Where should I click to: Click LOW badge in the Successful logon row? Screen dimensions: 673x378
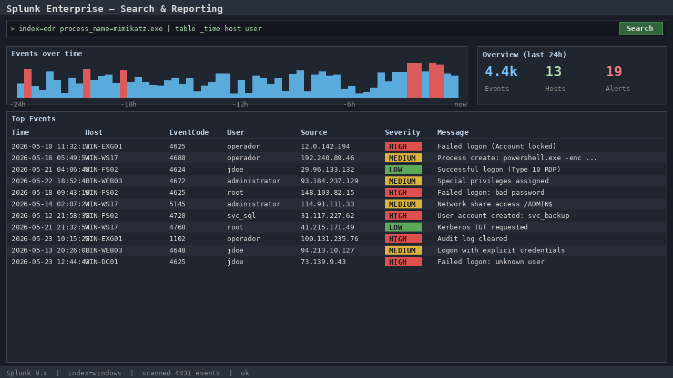(403, 170)
